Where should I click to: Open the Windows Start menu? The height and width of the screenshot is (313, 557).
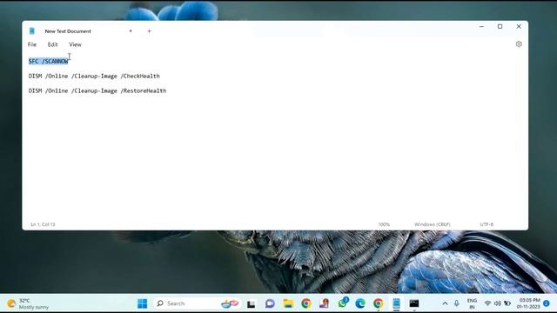tap(143, 303)
